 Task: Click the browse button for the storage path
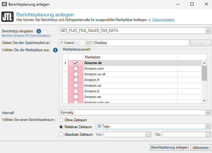[x=200, y=42]
